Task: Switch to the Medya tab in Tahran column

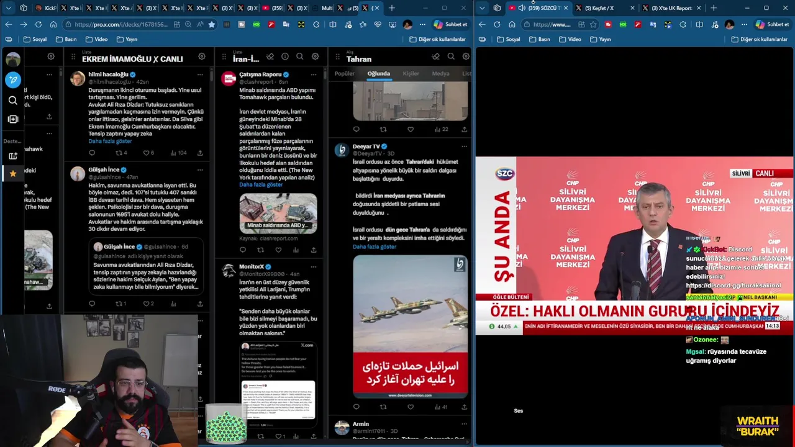Action: (440, 73)
